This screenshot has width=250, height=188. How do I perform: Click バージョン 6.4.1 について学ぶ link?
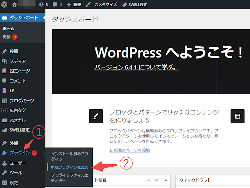(136, 67)
